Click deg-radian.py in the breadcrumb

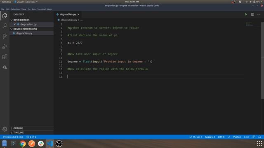point(69,20)
